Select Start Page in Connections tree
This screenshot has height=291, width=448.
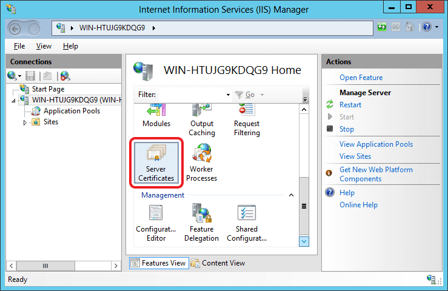coord(48,89)
